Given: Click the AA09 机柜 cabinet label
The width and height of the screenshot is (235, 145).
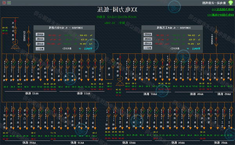Looking at the screenshot, I should pos(29,143).
